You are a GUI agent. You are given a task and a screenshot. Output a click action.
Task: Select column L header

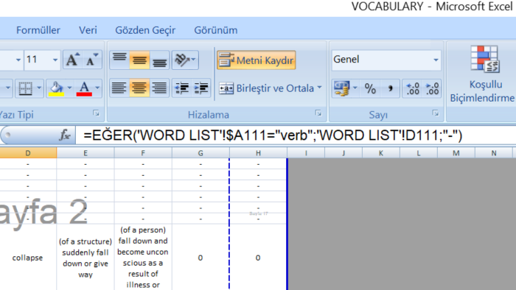[419, 153]
